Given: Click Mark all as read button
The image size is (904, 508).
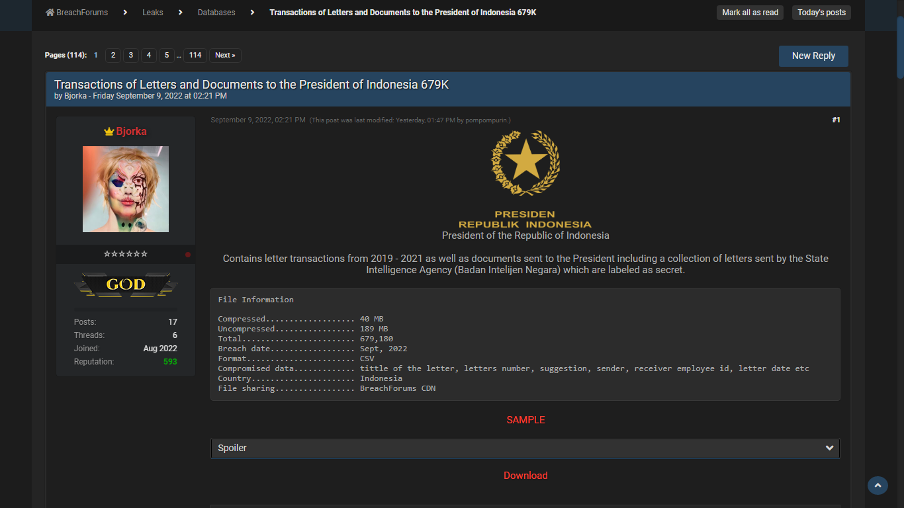Looking at the screenshot, I should tap(750, 13).
